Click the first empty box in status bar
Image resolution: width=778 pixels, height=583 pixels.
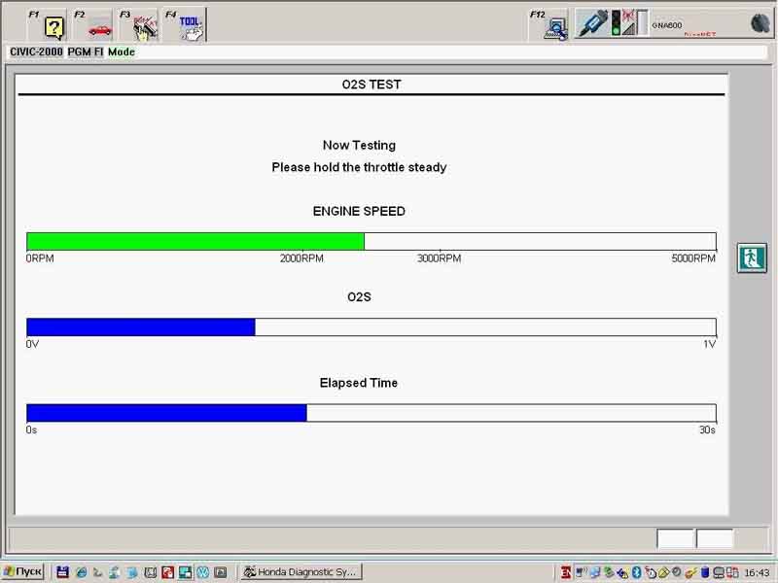point(675,538)
